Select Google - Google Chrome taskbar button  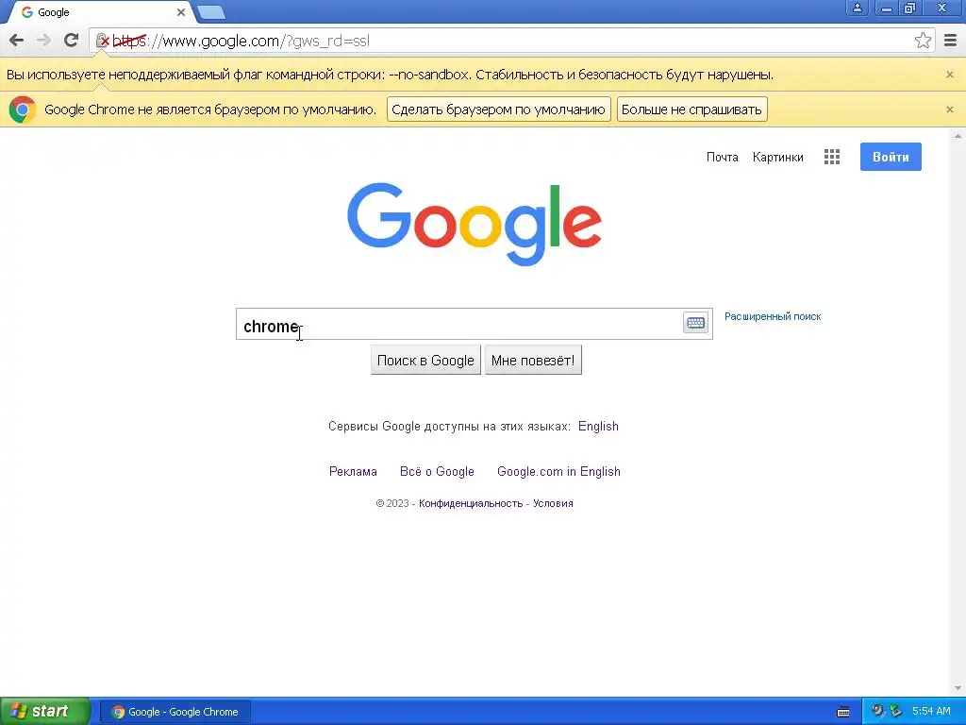click(x=175, y=712)
